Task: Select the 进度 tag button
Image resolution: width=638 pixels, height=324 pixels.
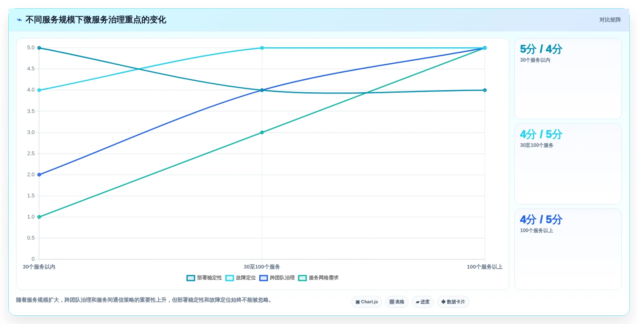Action: (x=423, y=302)
